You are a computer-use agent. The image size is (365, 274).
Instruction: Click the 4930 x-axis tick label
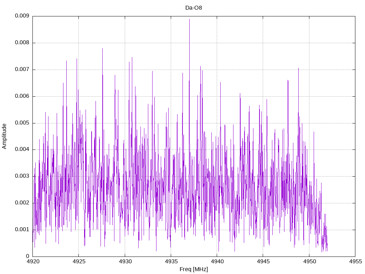click(125, 262)
